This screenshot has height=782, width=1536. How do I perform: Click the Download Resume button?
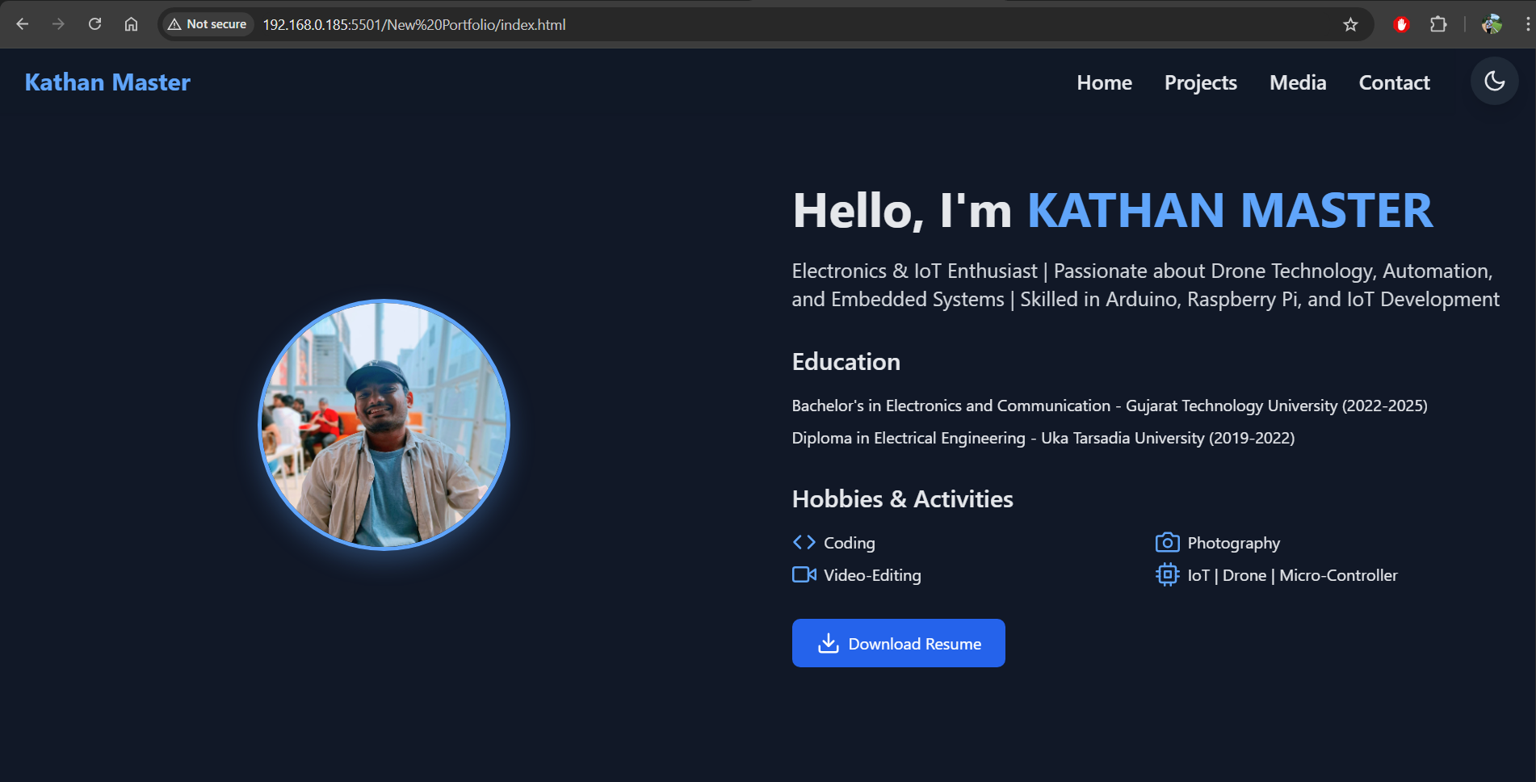[898, 643]
